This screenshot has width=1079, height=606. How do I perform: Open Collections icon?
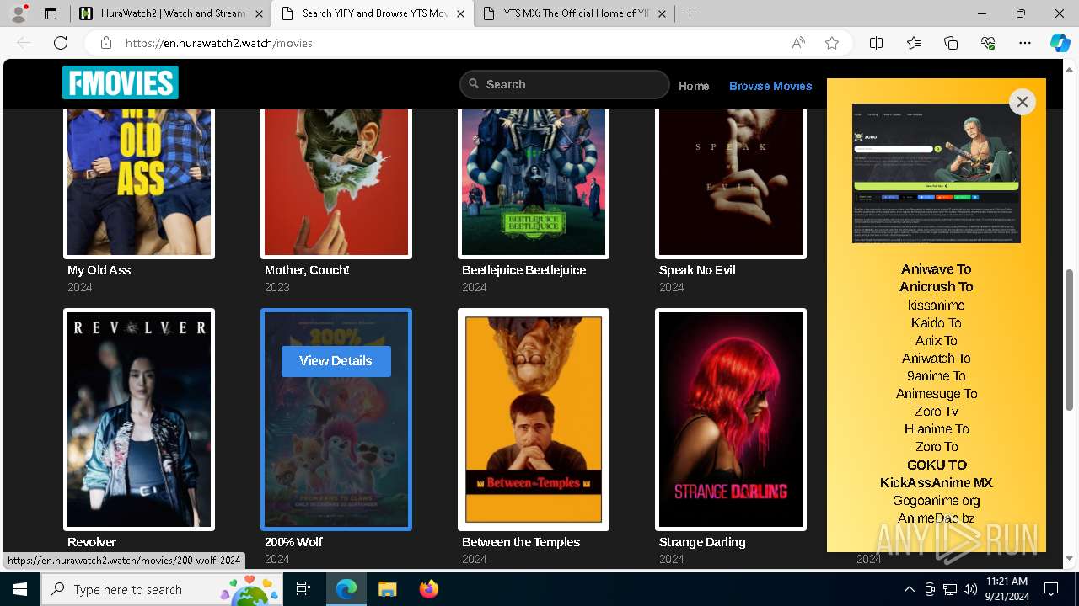pyautogui.click(x=951, y=43)
